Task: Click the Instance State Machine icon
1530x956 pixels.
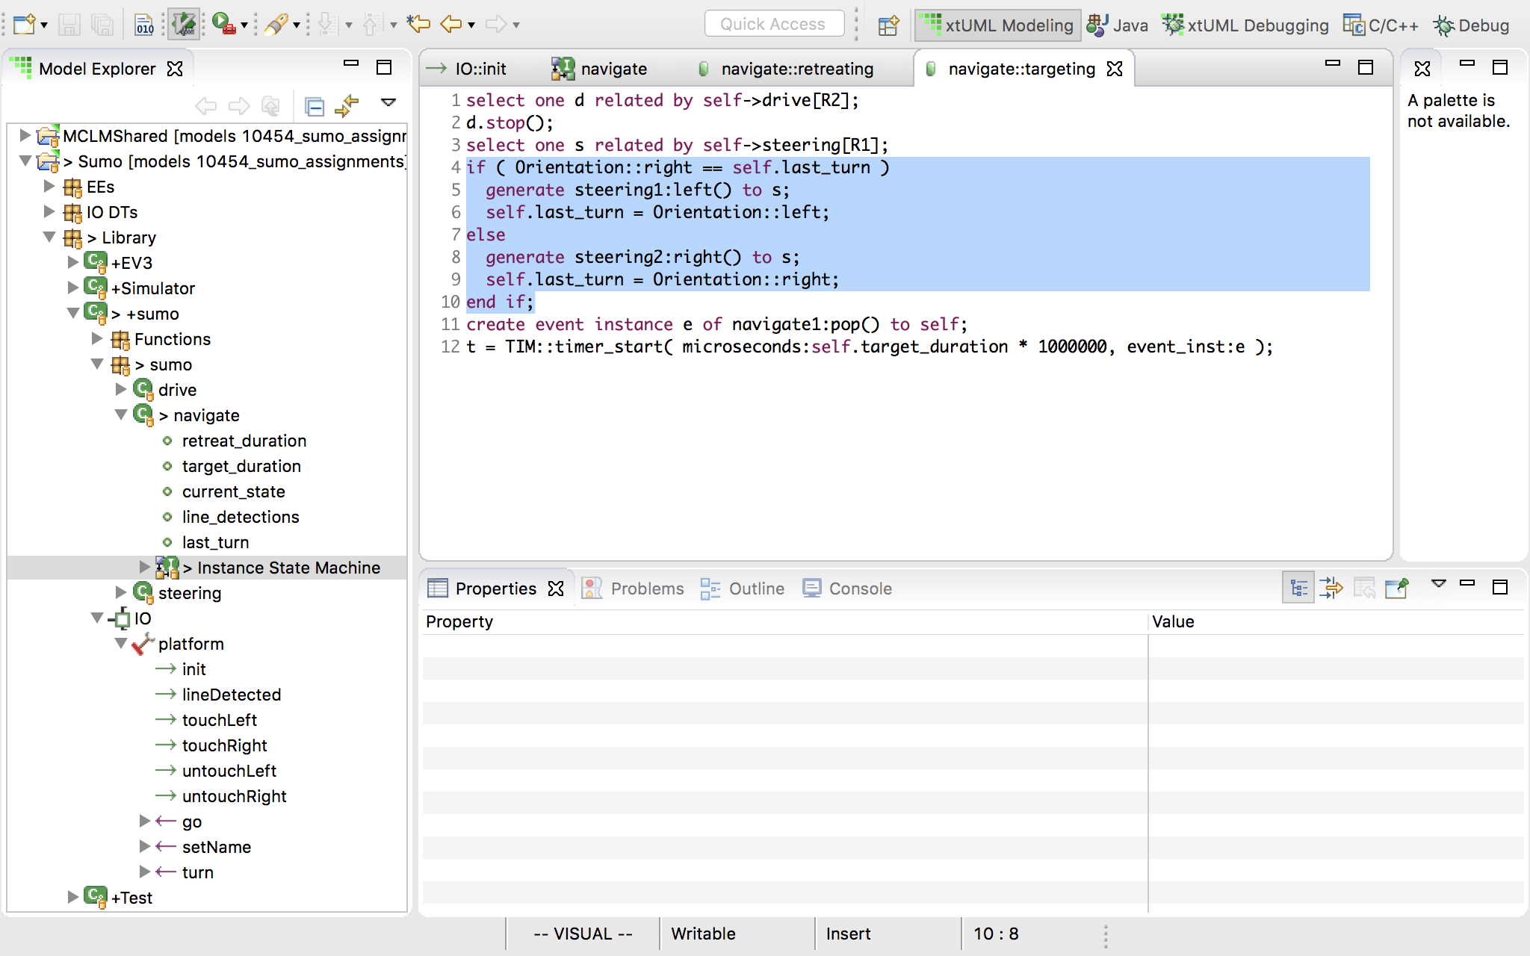Action: (x=167, y=568)
